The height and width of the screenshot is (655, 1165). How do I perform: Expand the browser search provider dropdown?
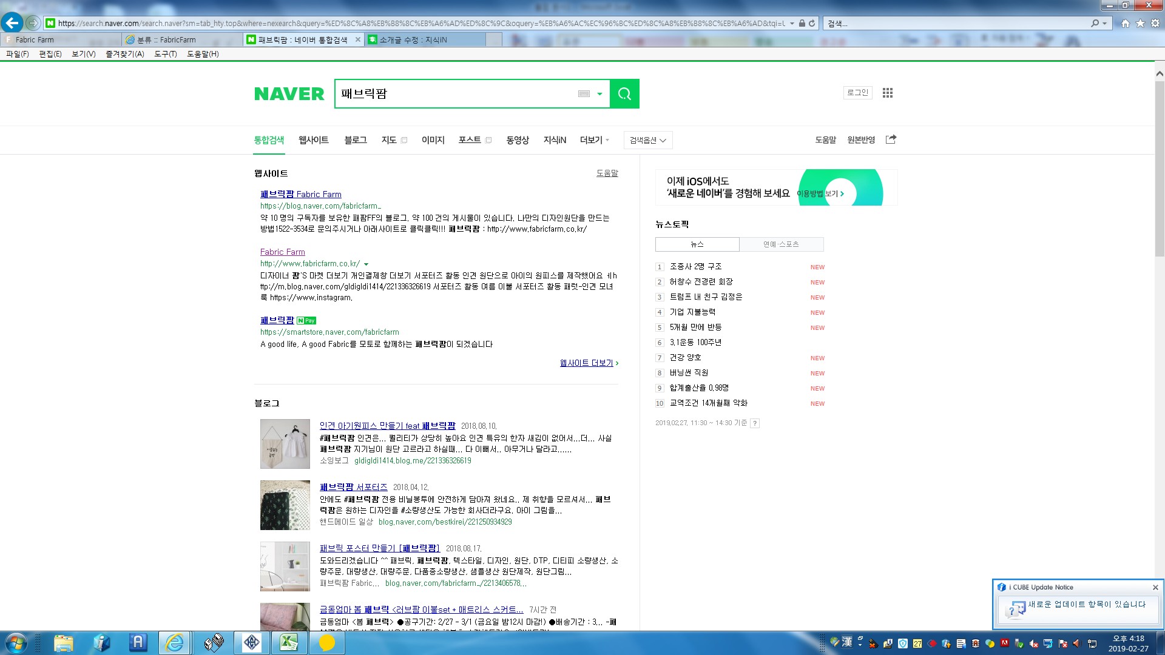(x=1104, y=23)
